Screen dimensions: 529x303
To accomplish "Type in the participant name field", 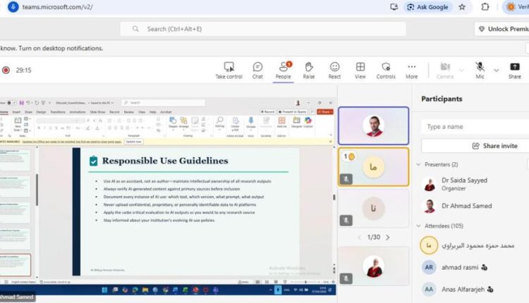I will pos(474,126).
